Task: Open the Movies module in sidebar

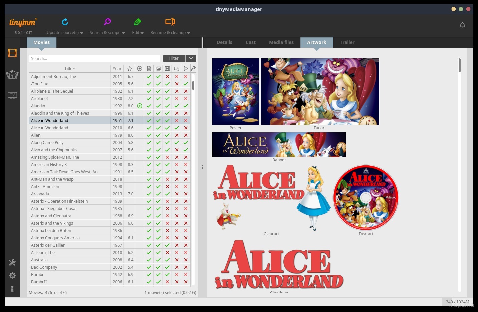Action: tap(12, 53)
